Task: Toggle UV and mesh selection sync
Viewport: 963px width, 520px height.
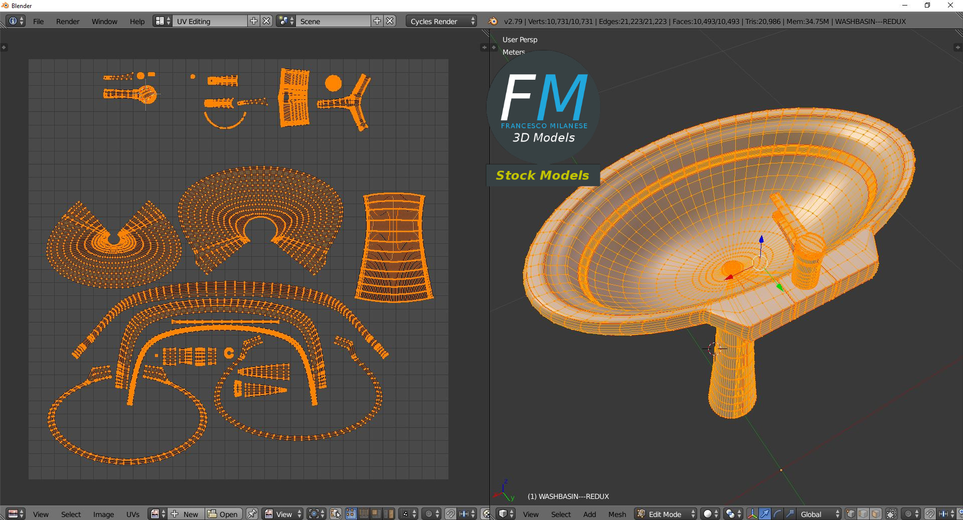Action: (336, 514)
